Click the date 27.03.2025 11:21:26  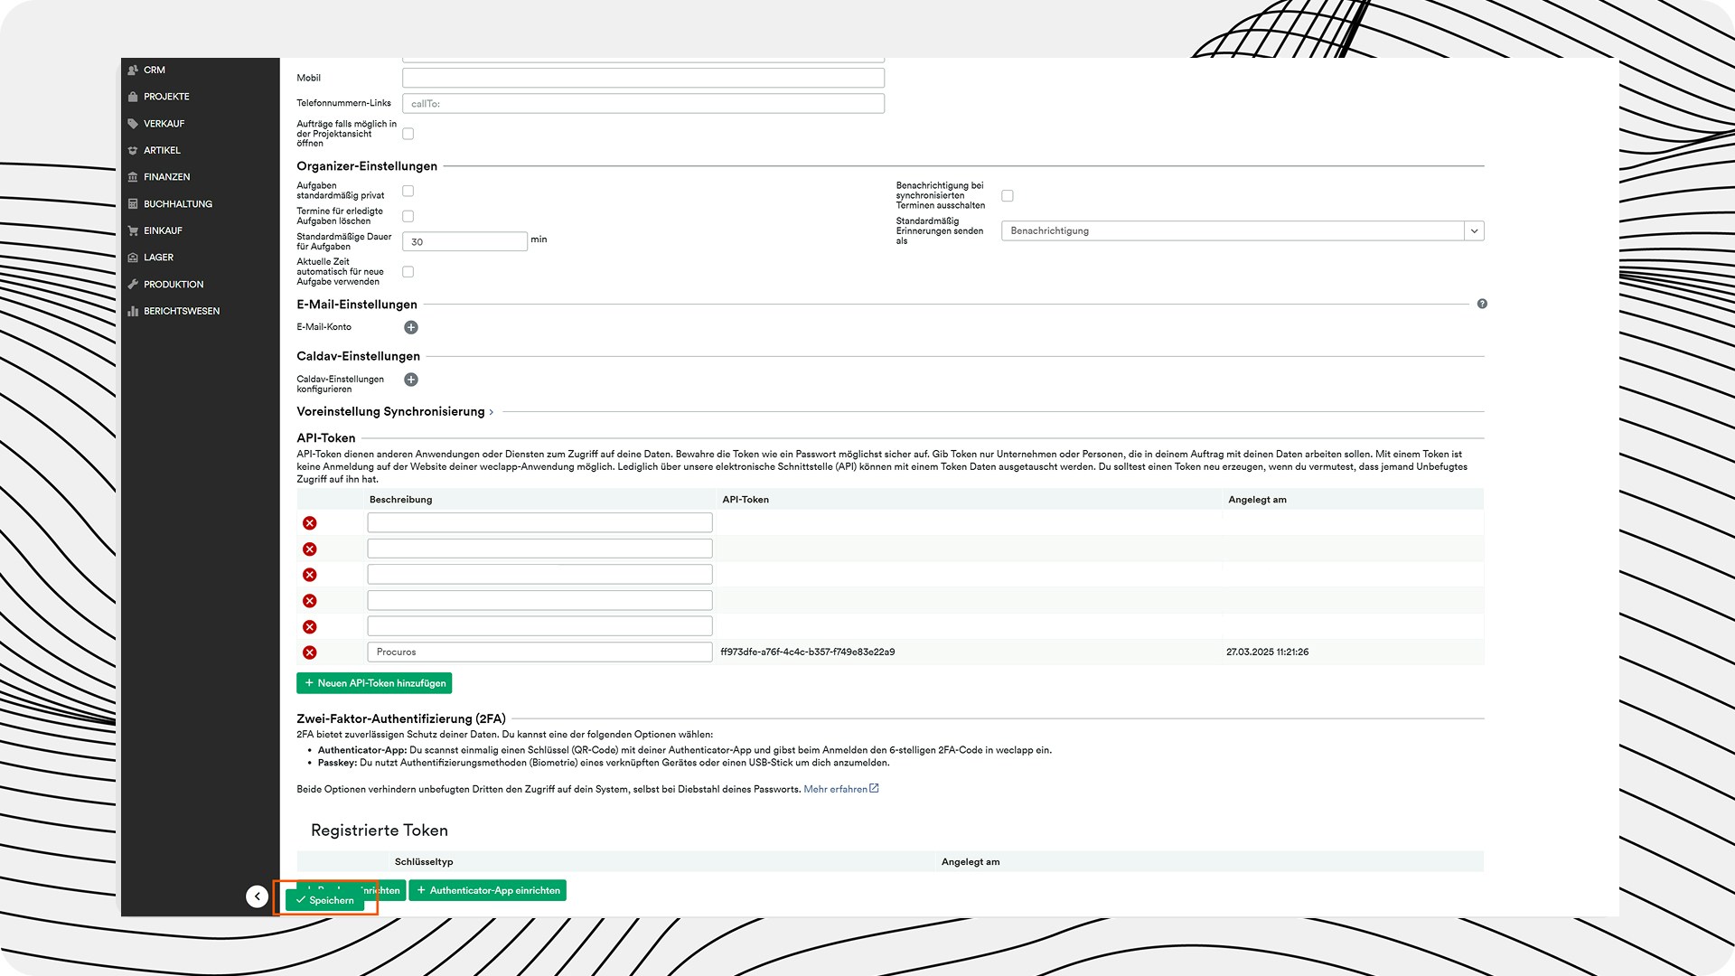point(1267,652)
